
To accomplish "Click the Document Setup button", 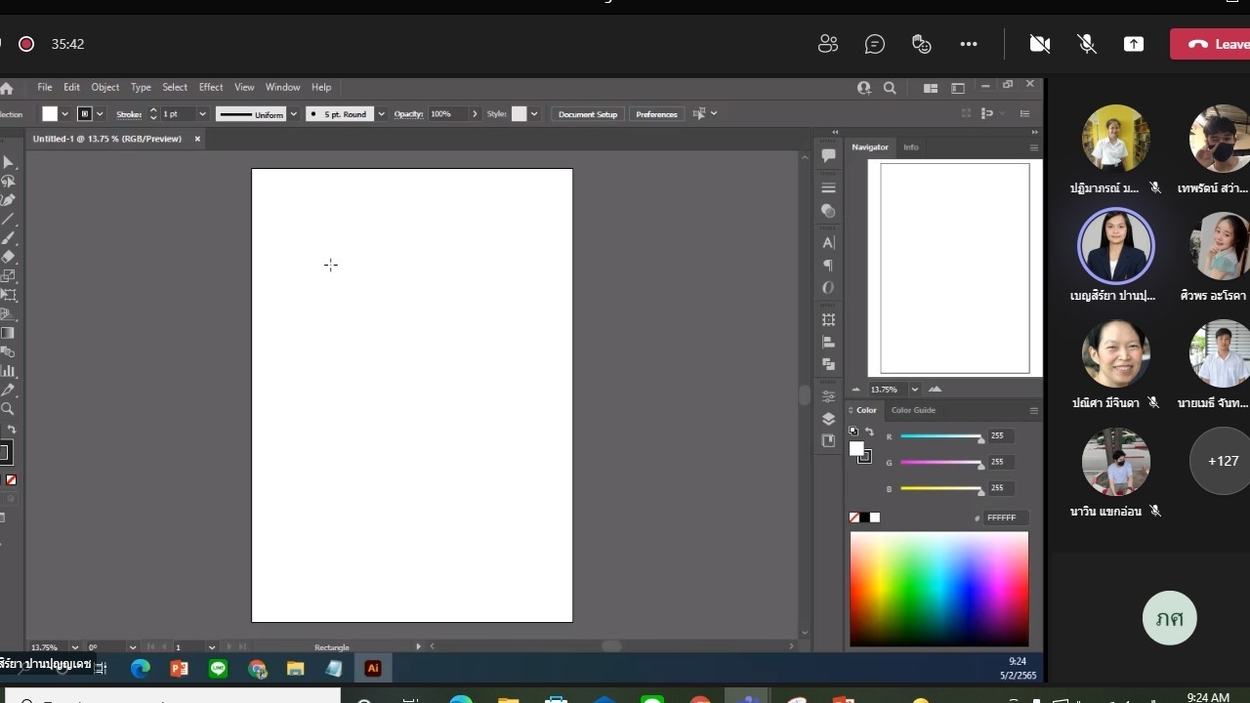I will [588, 114].
